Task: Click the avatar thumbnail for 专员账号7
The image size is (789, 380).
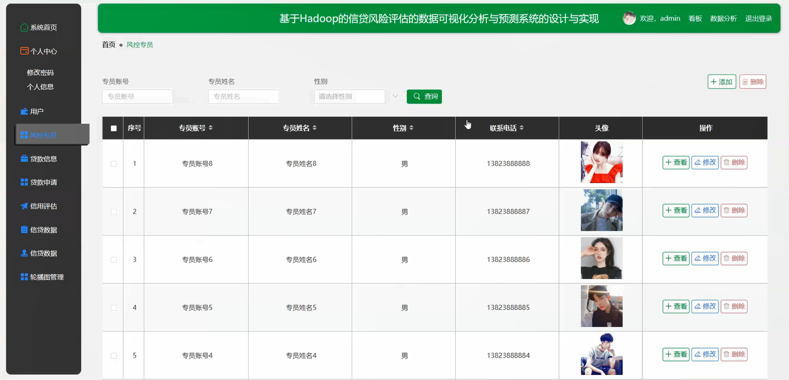Action: pos(601,210)
